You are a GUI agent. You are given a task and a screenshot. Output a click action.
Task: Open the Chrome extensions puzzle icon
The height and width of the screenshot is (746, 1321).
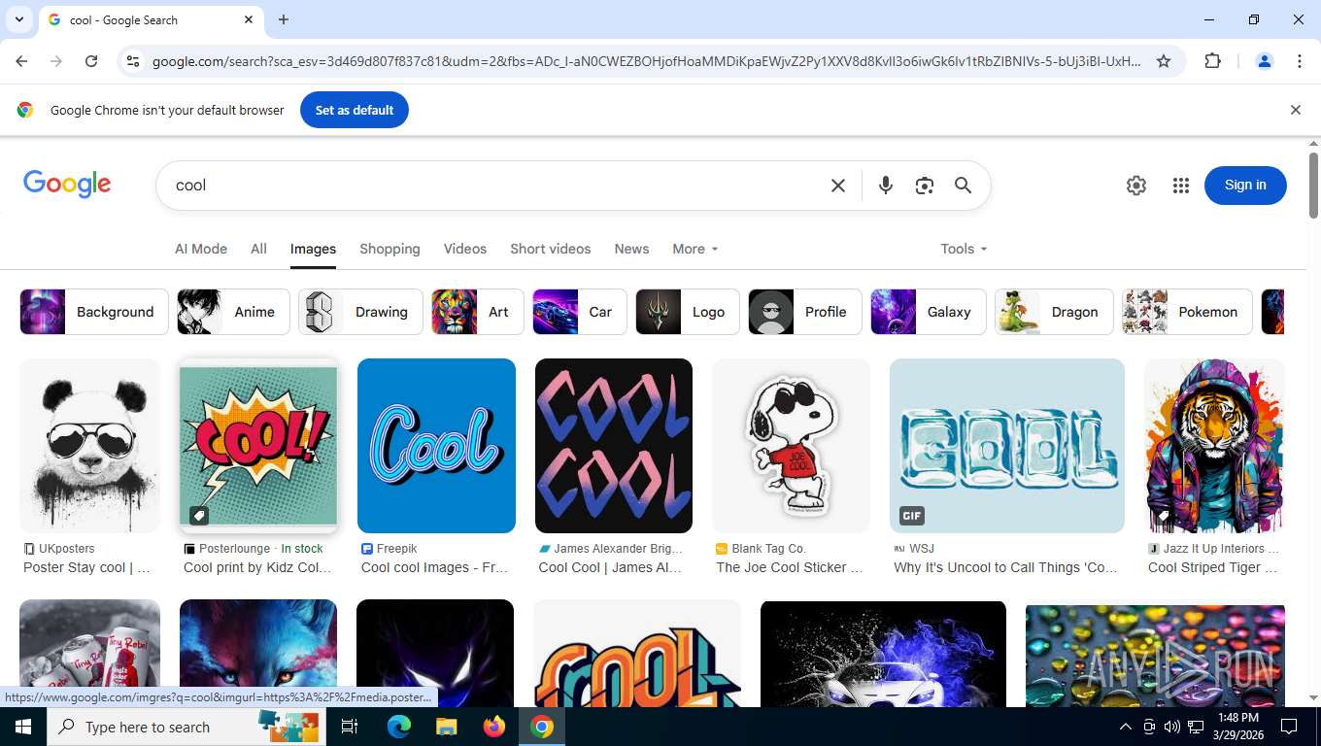coord(1212,61)
